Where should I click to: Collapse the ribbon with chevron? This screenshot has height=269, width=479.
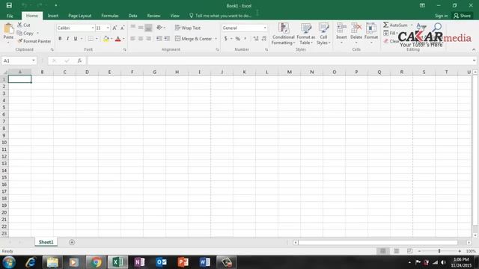coord(474,49)
